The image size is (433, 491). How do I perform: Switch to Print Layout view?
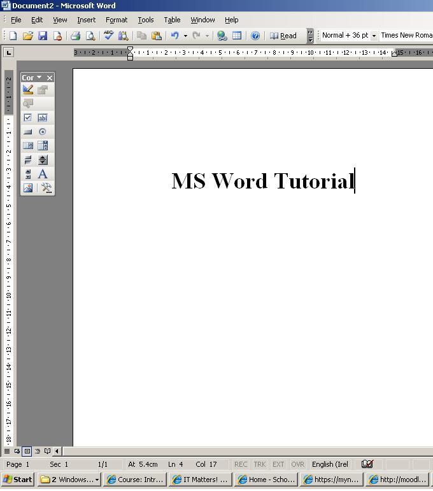[27, 452]
